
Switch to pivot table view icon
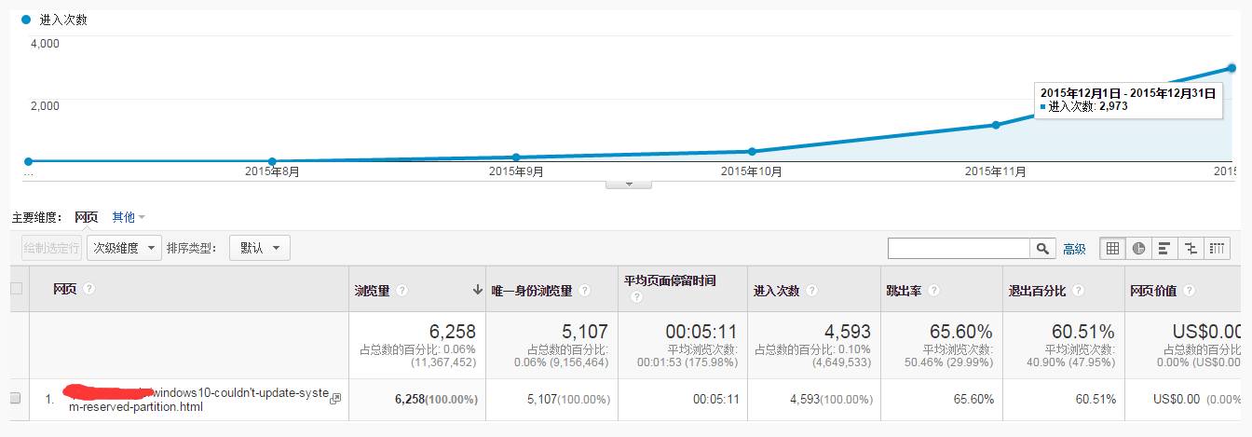[x=1218, y=248]
